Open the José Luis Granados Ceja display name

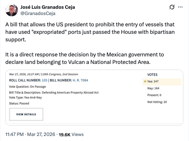tap(47, 7)
